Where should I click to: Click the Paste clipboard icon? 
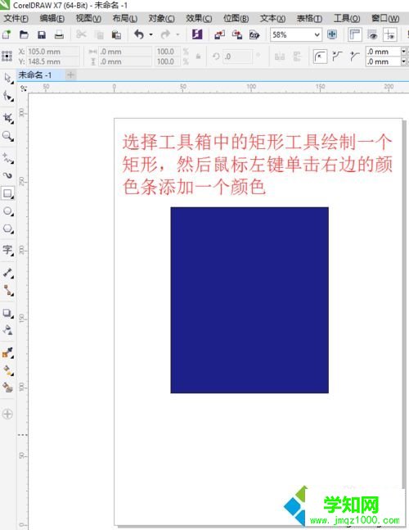point(116,34)
